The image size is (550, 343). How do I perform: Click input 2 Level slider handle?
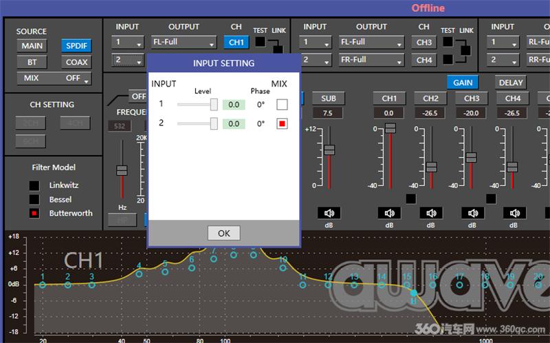[214, 123]
